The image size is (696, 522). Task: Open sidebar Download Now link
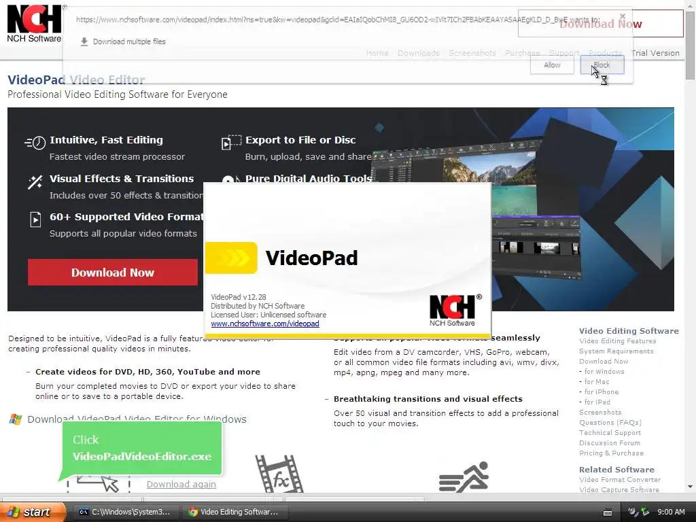[x=604, y=362]
